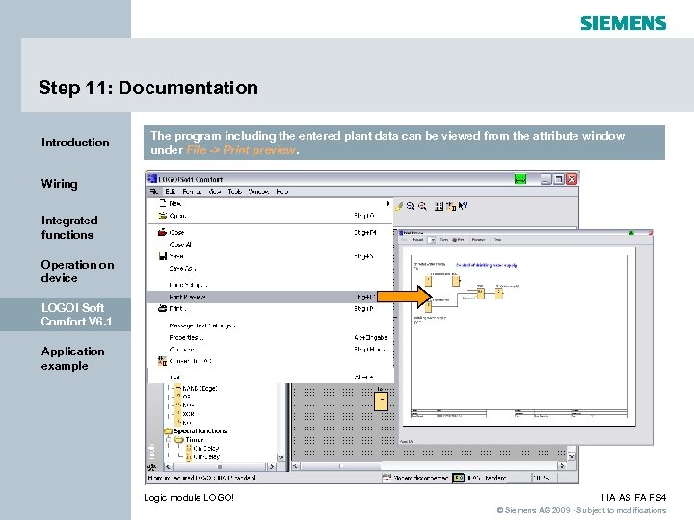
Task: Choose Open from the File menu
Action: 270,216
